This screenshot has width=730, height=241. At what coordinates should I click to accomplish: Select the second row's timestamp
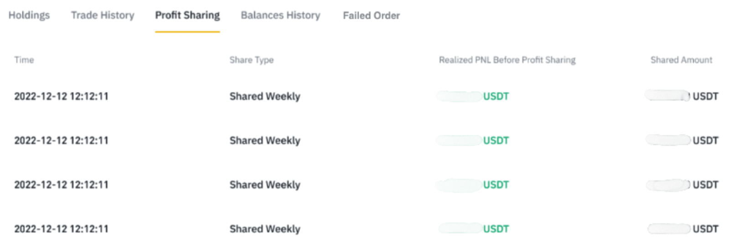point(61,140)
